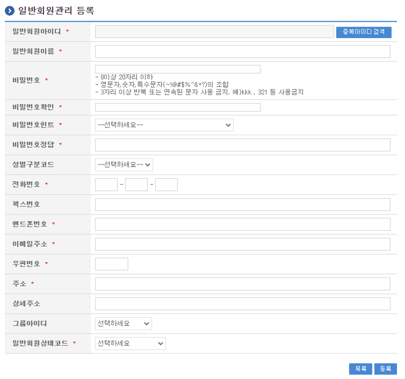The width and height of the screenshot is (405, 379).
Task: Focus the 팩스번호 input field
Action: click(x=242, y=205)
